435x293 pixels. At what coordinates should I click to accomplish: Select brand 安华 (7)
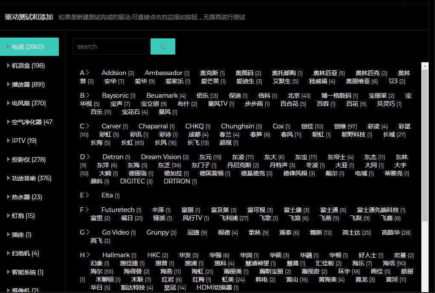tap(114, 81)
